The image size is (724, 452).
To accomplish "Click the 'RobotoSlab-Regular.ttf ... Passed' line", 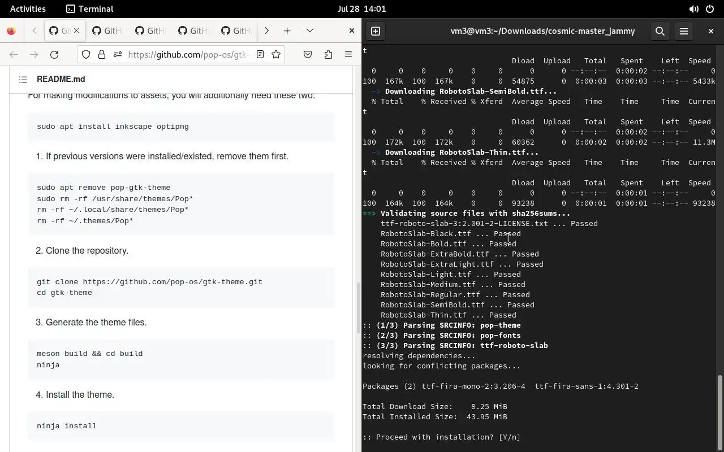I will [455, 294].
